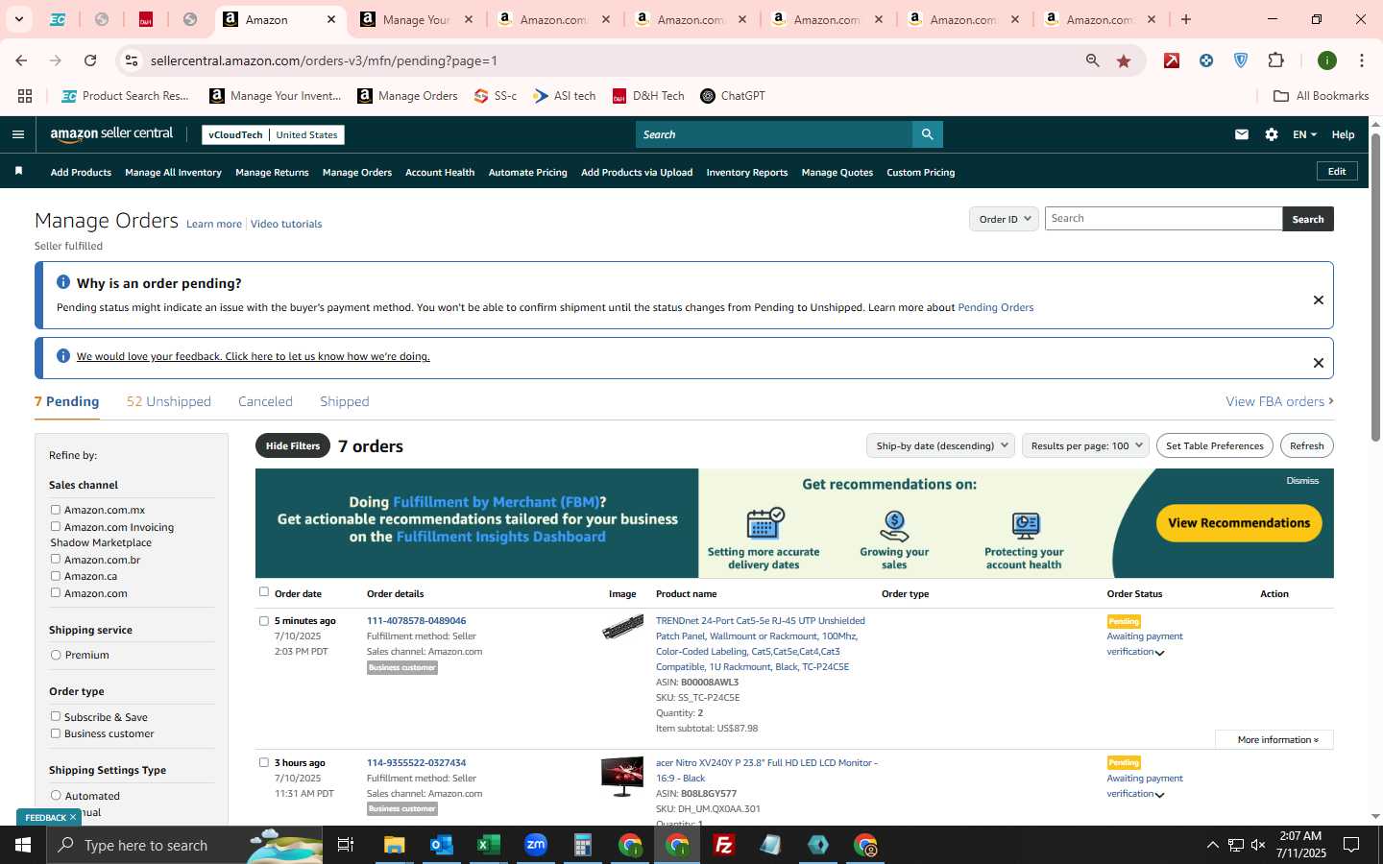
Task: Open Calculator from the taskbar
Action: (x=582, y=845)
